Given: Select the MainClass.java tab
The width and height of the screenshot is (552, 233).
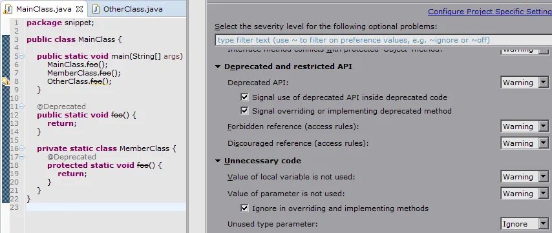Looking at the screenshot, I should [x=44, y=9].
